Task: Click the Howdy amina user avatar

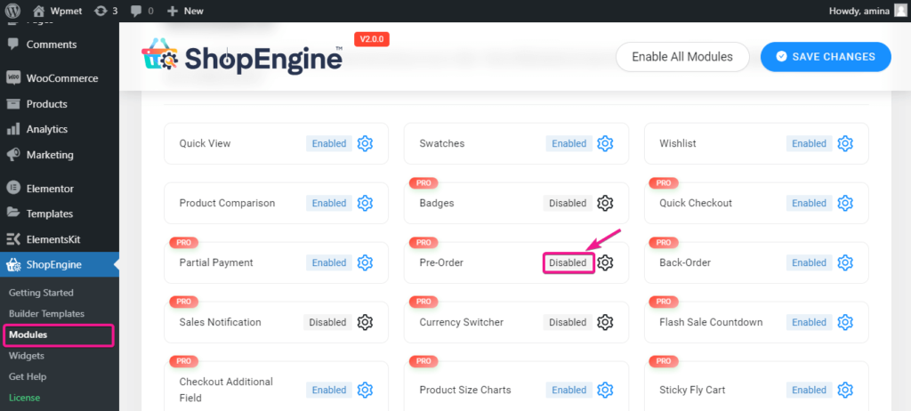Action: pyautogui.click(x=900, y=11)
